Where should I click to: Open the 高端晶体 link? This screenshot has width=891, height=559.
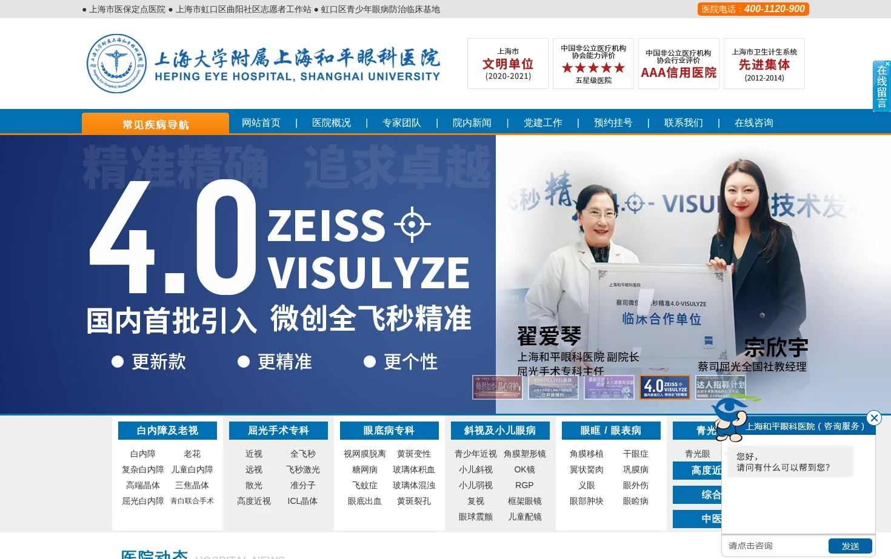[143, 485]
